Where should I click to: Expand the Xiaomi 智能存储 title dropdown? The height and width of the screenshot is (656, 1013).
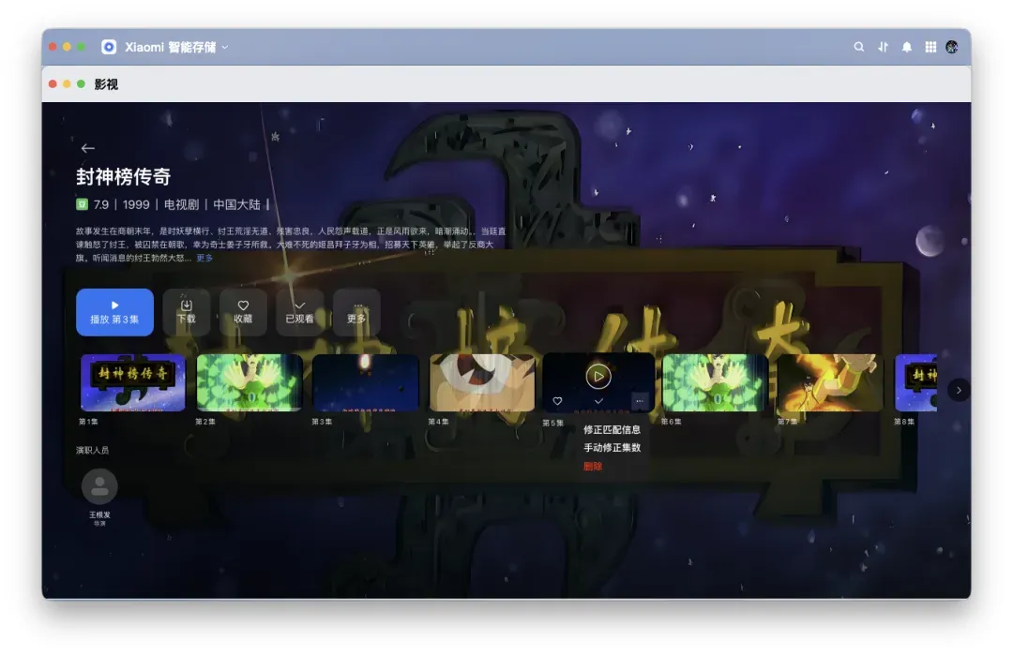coord(225,47)
